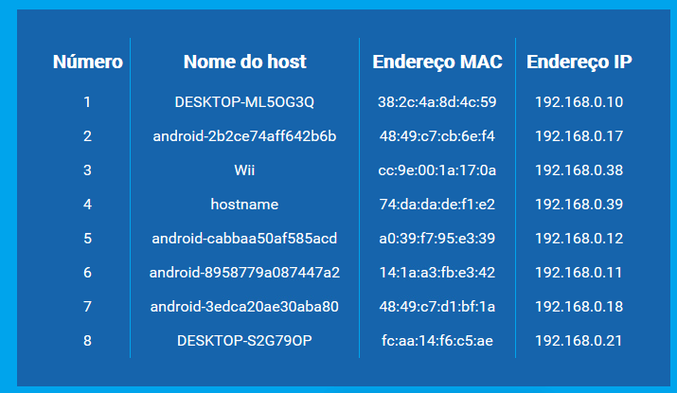Click MAC address fc:aa:14:f6:c5:ae
The image size is (677, 393).
pos(436,341)
